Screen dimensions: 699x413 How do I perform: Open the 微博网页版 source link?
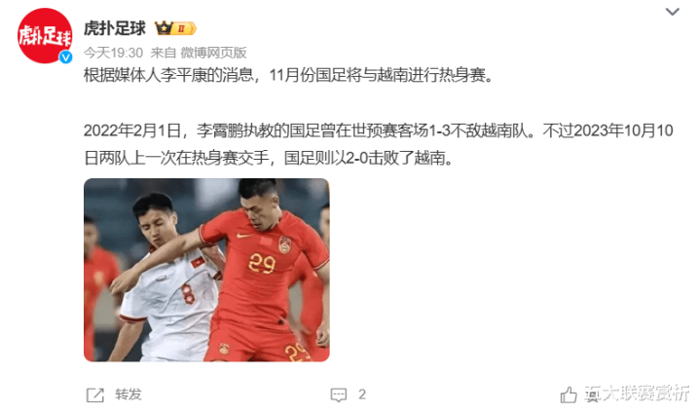pyautogui.click(x=213, y=53)
